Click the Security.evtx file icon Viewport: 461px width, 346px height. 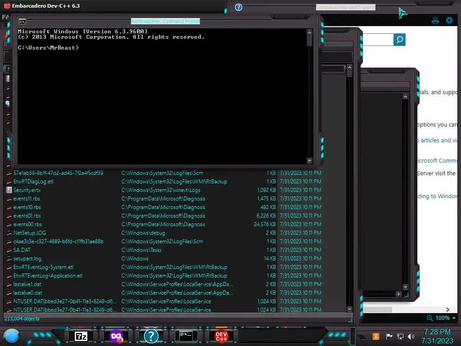[9, 190]
